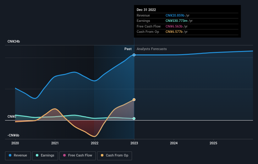Click the -CN¥6b y-axis label

point(13,135)
